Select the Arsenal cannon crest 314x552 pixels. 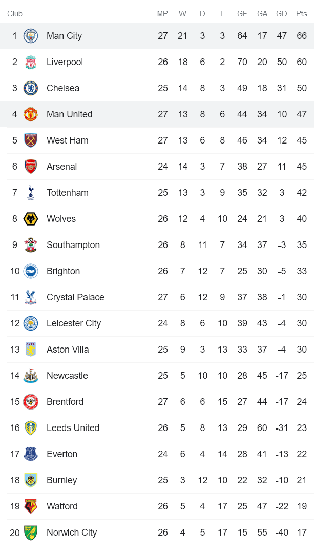[x=31, y=167]
